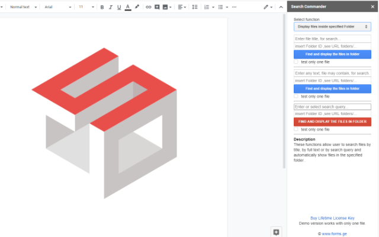
Task: Click the third Folder ID input field
Action: point(332,114)
